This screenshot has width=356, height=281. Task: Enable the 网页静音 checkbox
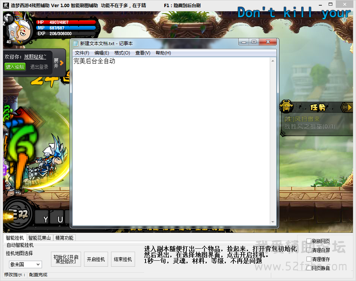309,268
